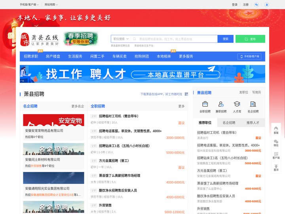Click QR code icon beside app download text
This screenshot has width=285, height=214.
tap(186, 94)
